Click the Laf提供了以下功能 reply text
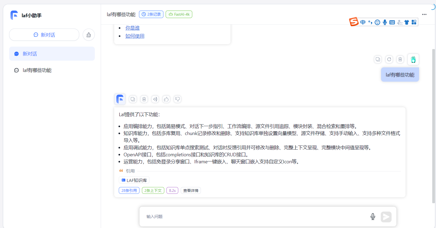The image size is (436, 228). click(x=139, y=115)
